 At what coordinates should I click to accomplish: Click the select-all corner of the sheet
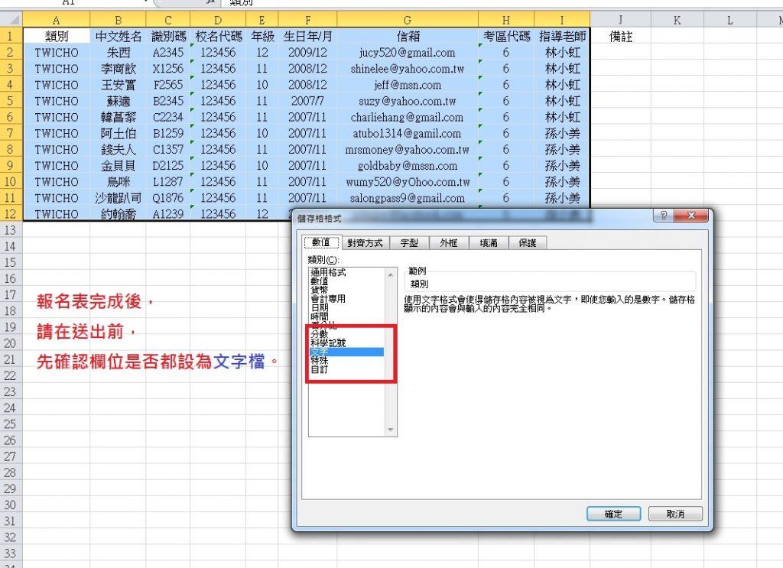point(11,21)
